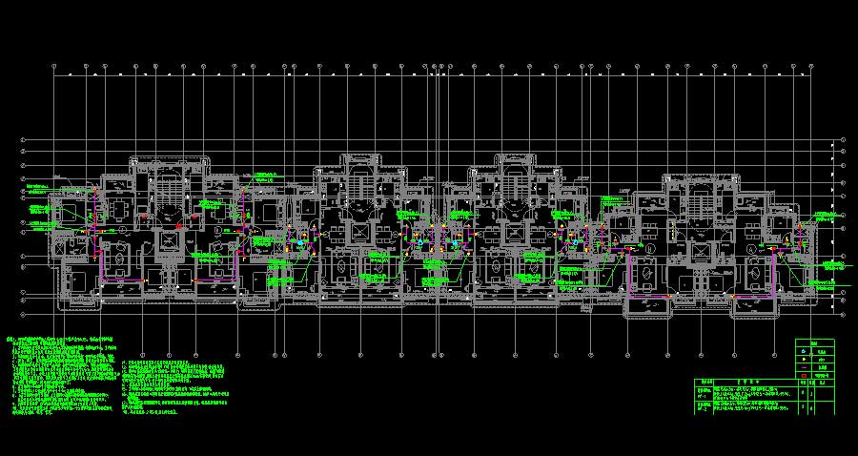This screenshot has height=456, width=858.
Task: Click the right green notes text block
Action: pos(175,387)
